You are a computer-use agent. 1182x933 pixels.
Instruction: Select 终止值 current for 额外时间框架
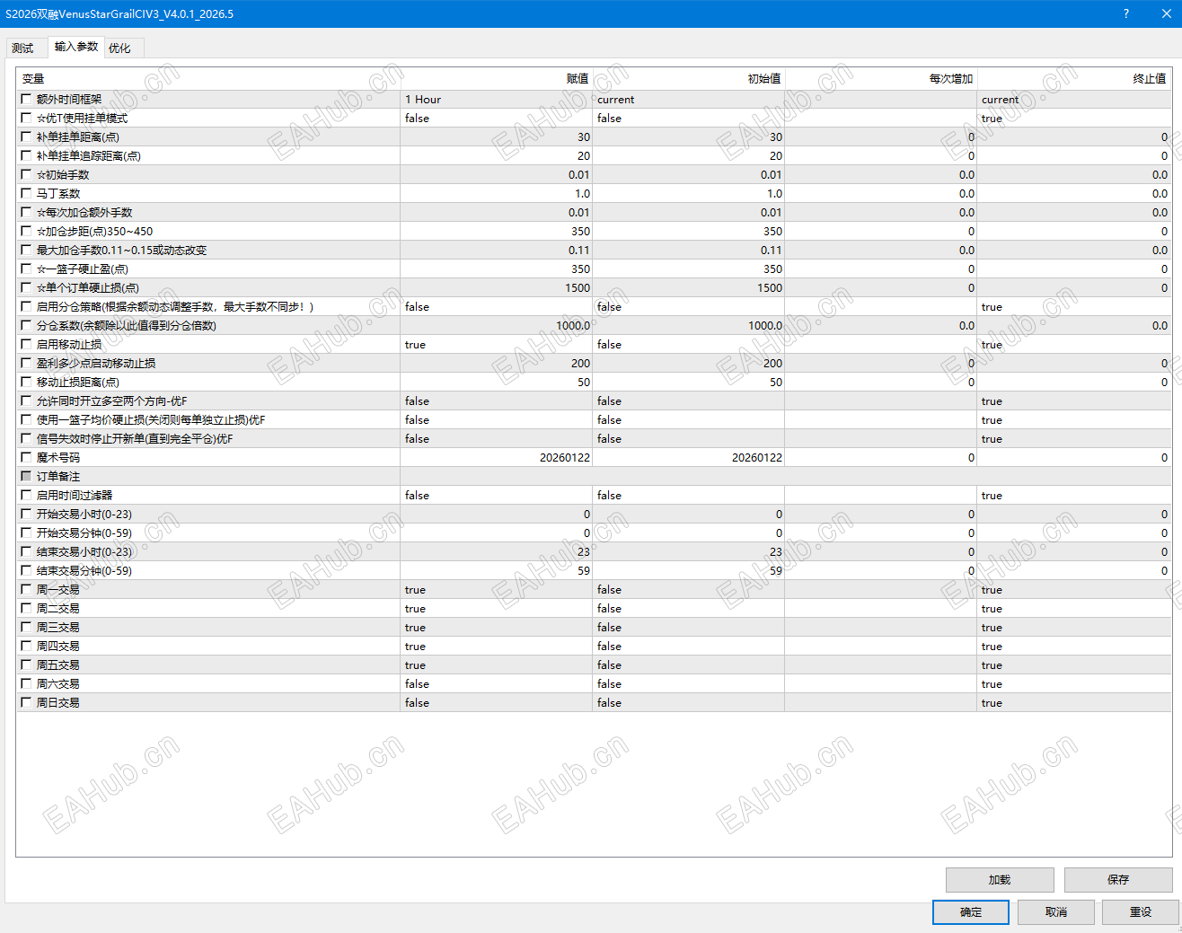pos(1073,100)
